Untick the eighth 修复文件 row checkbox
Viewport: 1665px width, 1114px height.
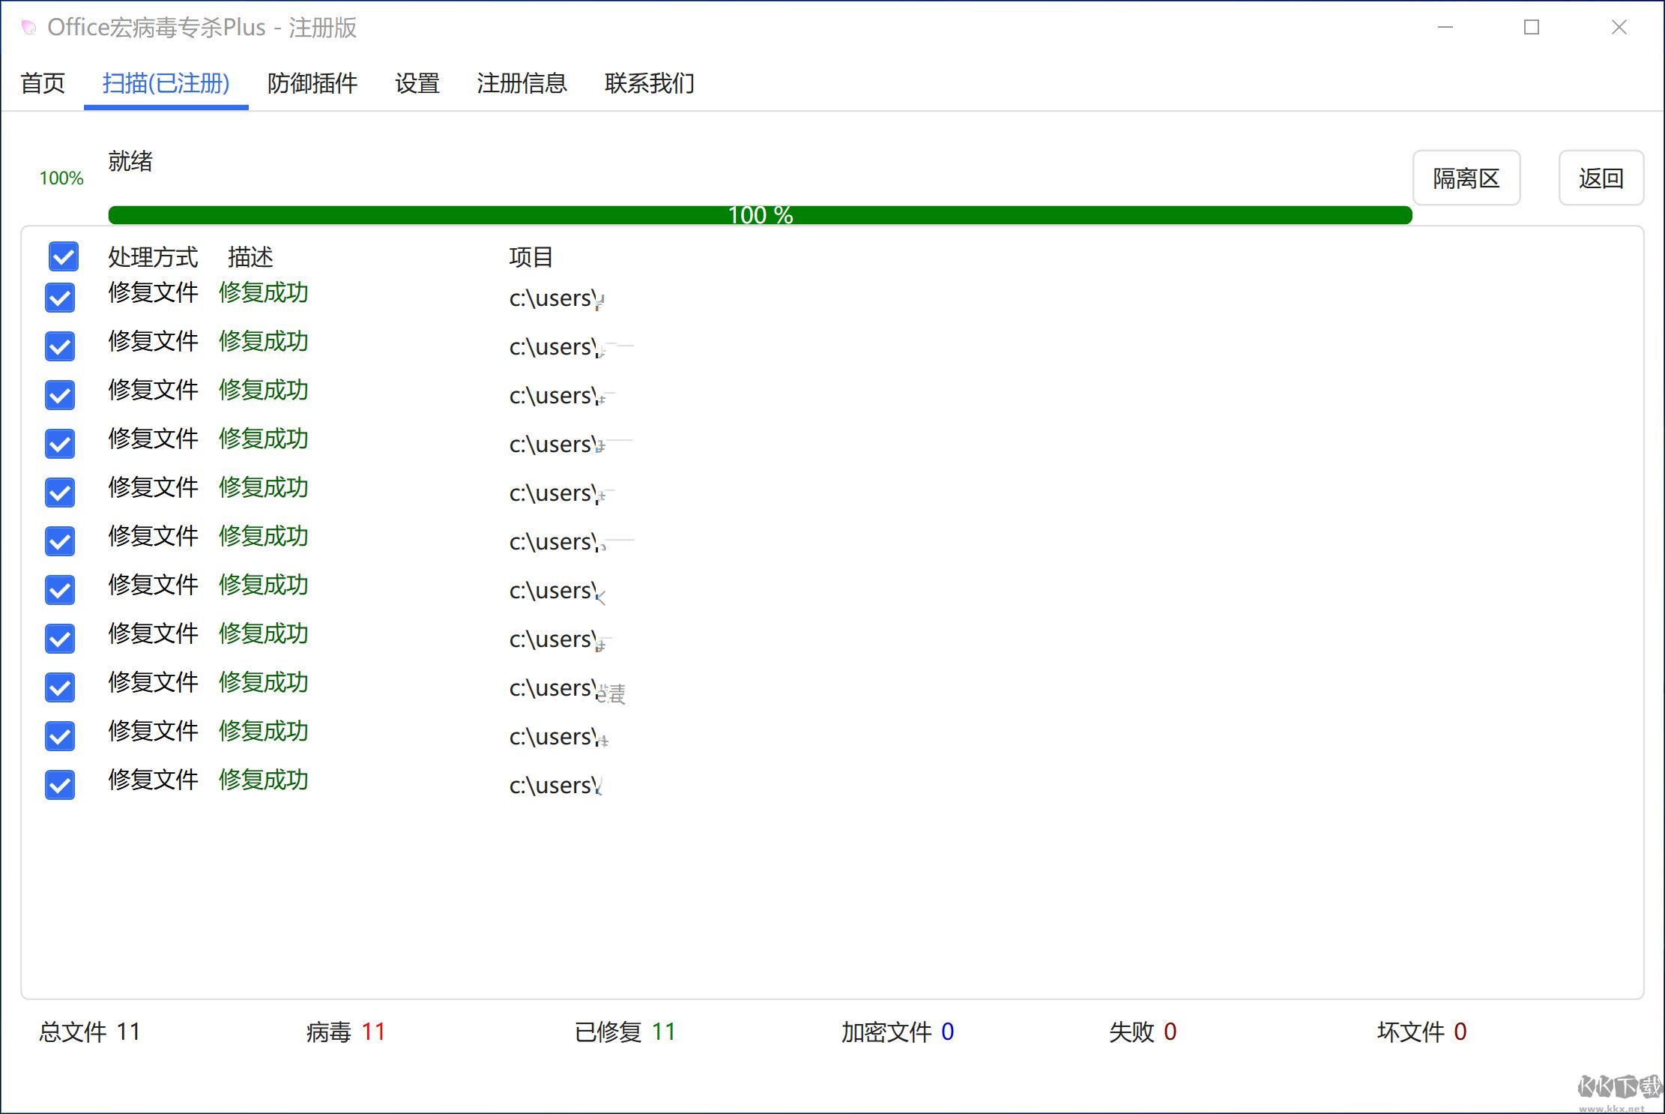(x=60, y=639)
